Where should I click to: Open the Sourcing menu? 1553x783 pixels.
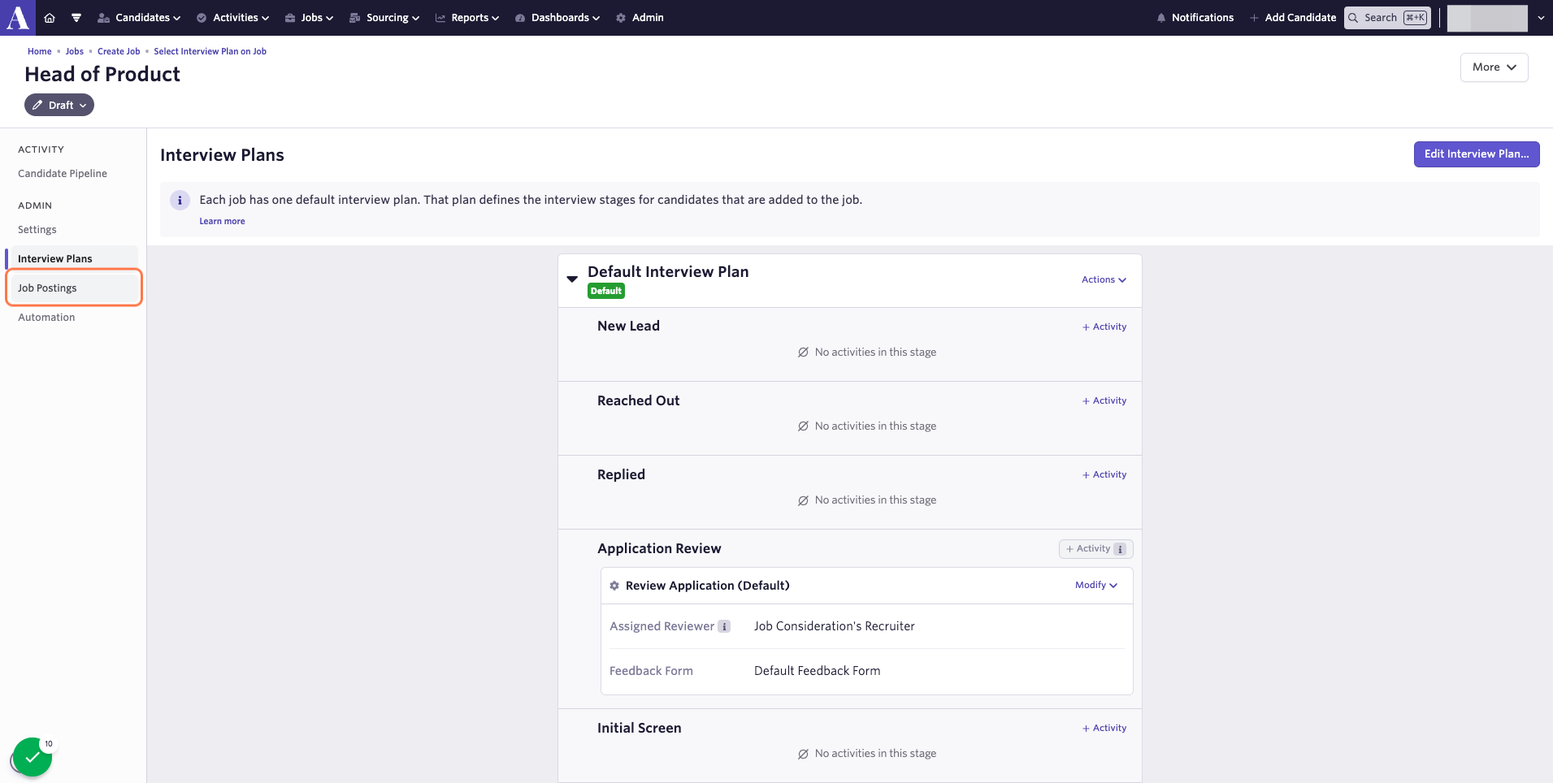coord(384,18)
